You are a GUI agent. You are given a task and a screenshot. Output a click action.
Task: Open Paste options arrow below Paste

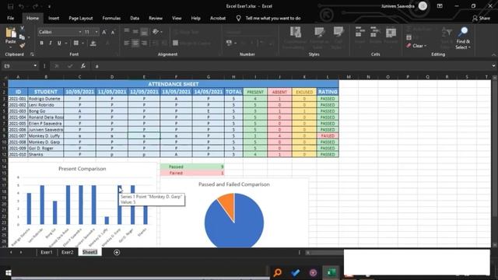pyautogui.click(x=10, y=48)
